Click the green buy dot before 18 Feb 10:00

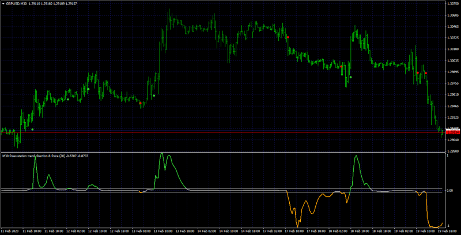350,77
